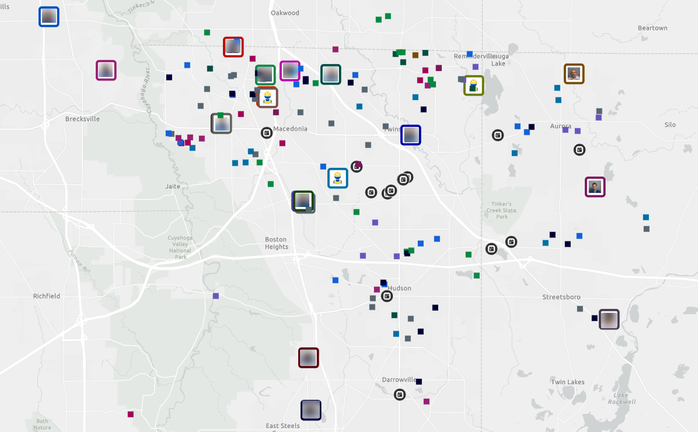The width and height of the screenshot is (698, 432).
Task: Click the pink square marker near East Steels
Action: tap(130, 415)
